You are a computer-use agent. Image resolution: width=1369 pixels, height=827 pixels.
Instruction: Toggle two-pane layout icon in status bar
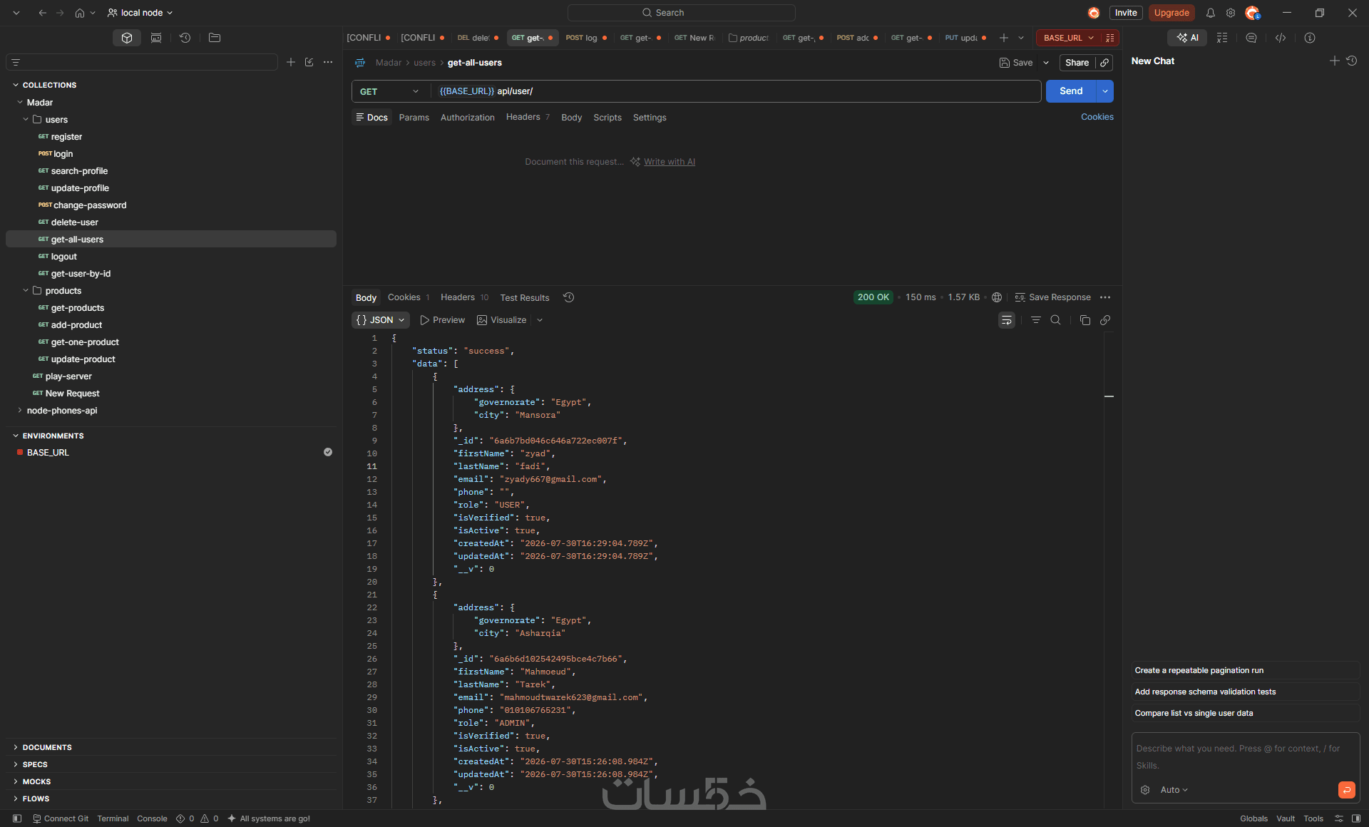point(1356,818)
